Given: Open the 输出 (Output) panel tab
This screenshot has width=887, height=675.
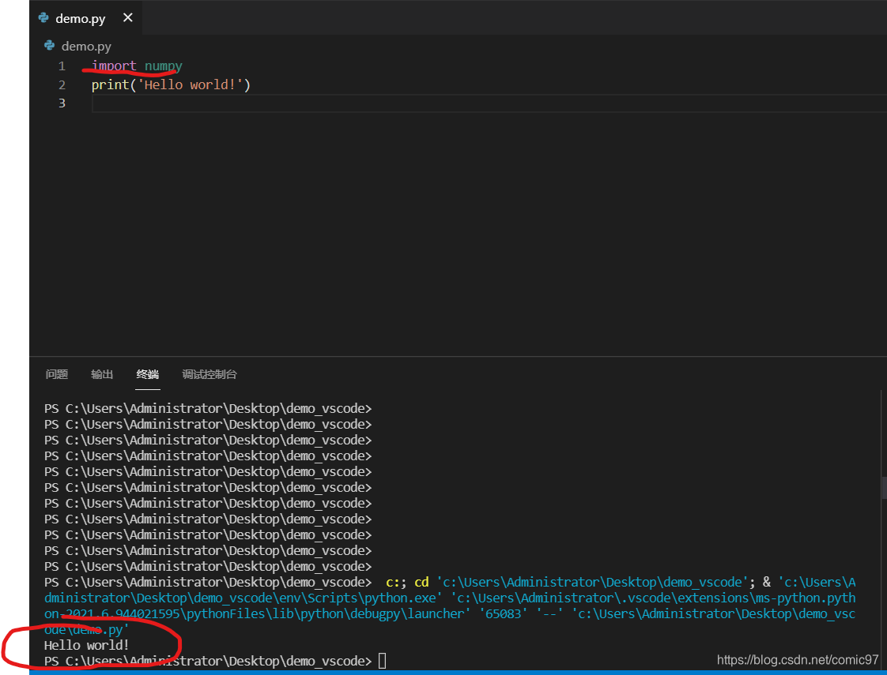Looking at the screenshot, I should 102,374.
